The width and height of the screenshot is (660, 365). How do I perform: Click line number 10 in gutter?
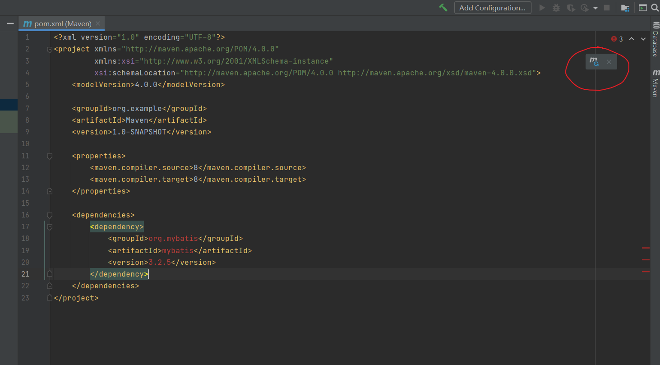pos(25,143)
